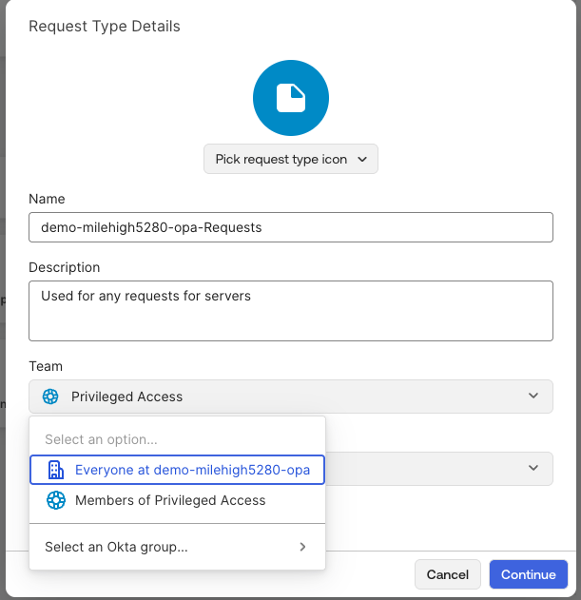581x600 pixels.
Task: Select Everyone at demo-milehigh5280-opa option
Action: (177, 470)
